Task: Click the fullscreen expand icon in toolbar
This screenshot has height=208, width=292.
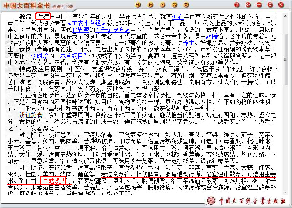Action: (x=174, y=5)
